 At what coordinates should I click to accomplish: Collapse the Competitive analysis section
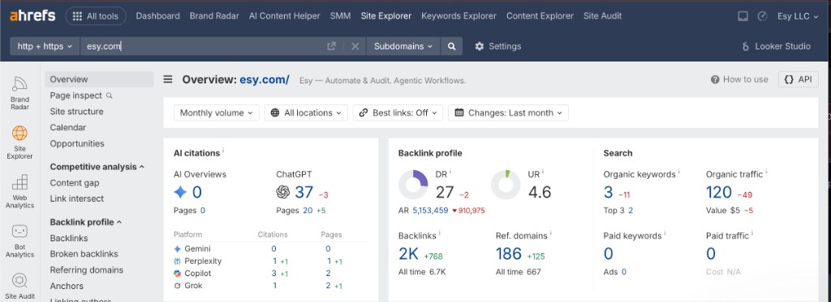pos(97,167)
